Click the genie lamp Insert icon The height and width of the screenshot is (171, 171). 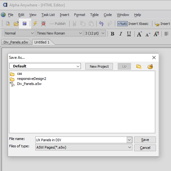point(157,24)
